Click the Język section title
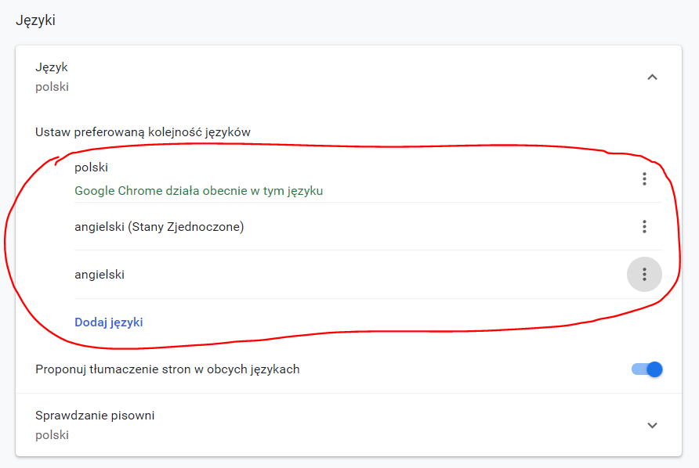The image size is (699, 468). [x=52, y=67]
